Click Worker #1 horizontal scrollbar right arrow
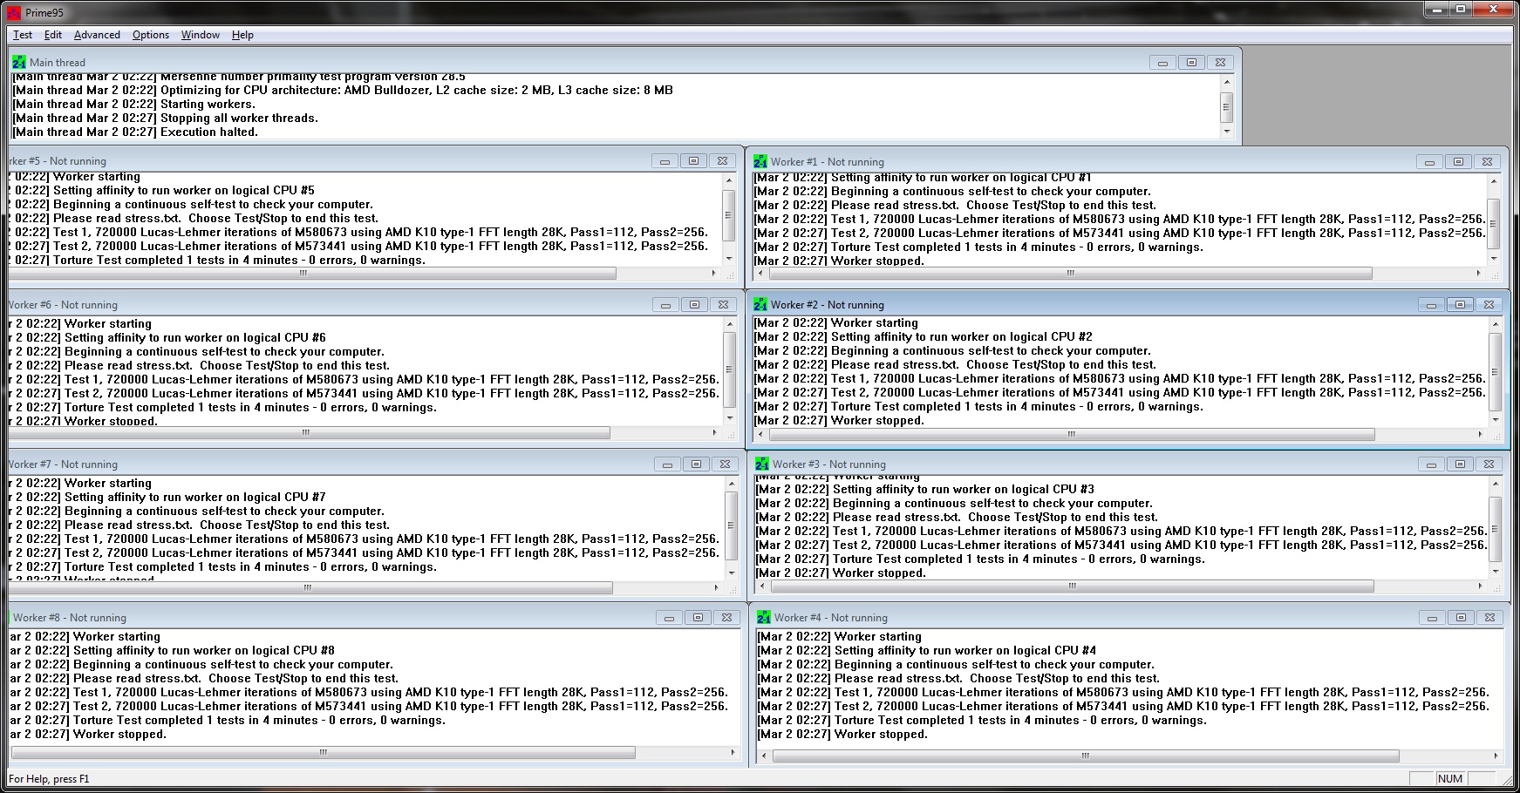 (1478, 274)
